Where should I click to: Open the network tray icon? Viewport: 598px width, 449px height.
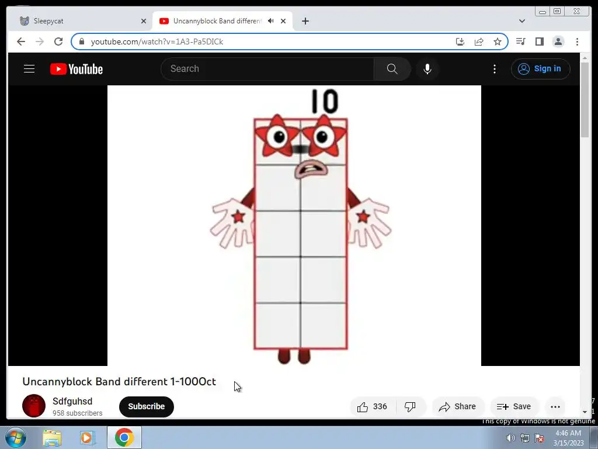point(525,438)
